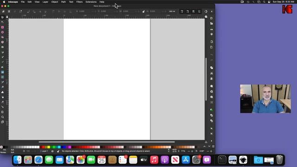Click the horizontal canvas scrollbar
Viewport: 297px width, 167px height.
(x=107, y=142)
